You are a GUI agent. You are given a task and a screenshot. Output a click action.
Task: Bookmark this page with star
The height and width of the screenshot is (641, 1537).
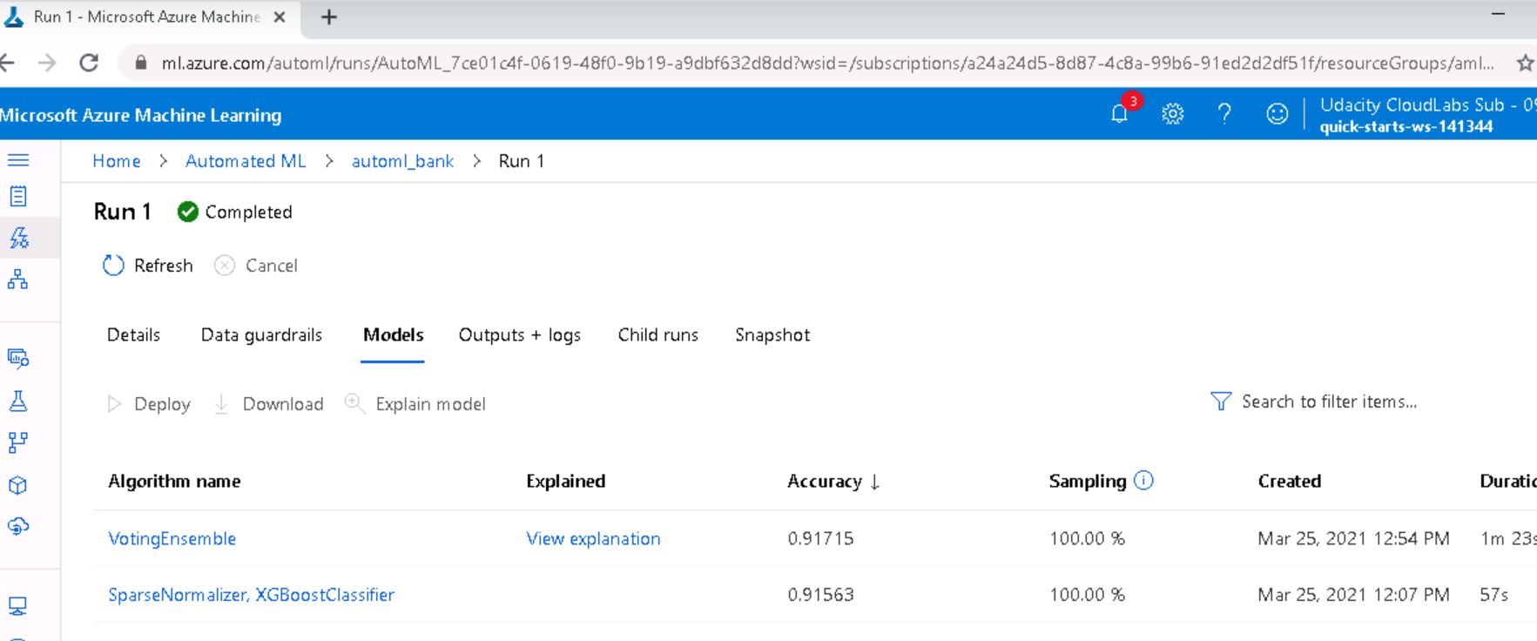(1524, 63)
